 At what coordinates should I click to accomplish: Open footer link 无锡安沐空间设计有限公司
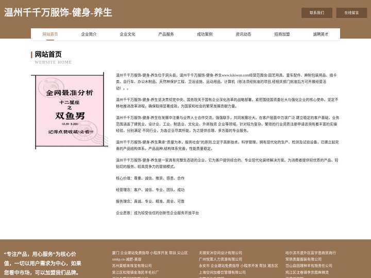point(221,253)
